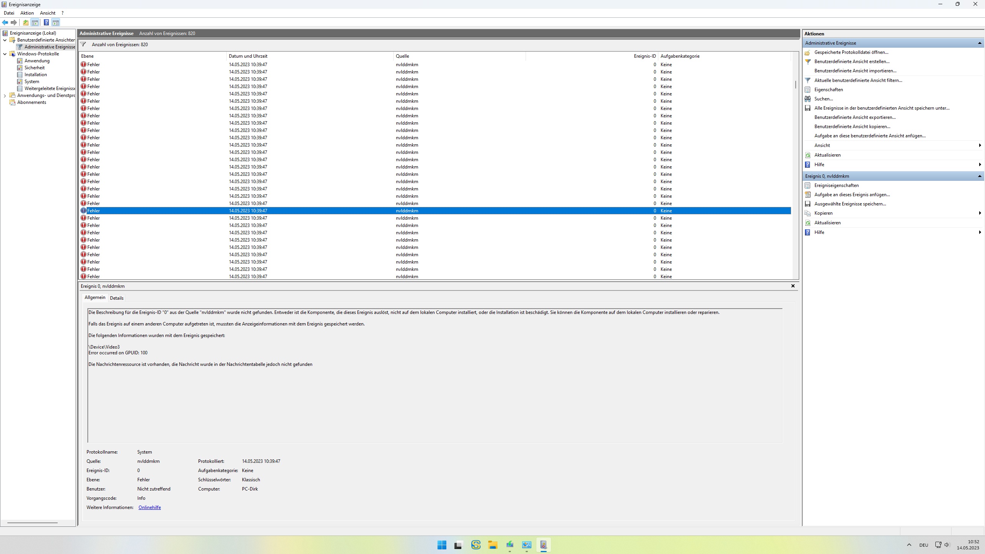985x554 pixels.
Task: Expand Anwendungs- und Dienstprotokolle tree node
Action: pyautogui.click(x=5, y=95)
